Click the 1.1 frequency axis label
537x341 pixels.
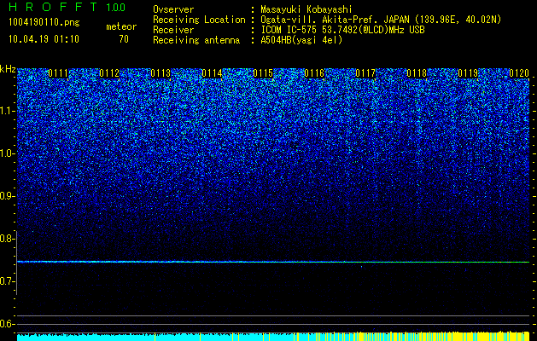pos(7,111)
